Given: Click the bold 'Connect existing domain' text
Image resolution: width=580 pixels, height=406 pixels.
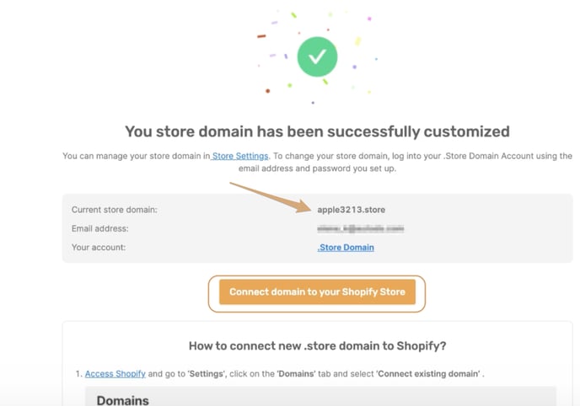Looking at the screenshot, I should click(x=428, y=373).
